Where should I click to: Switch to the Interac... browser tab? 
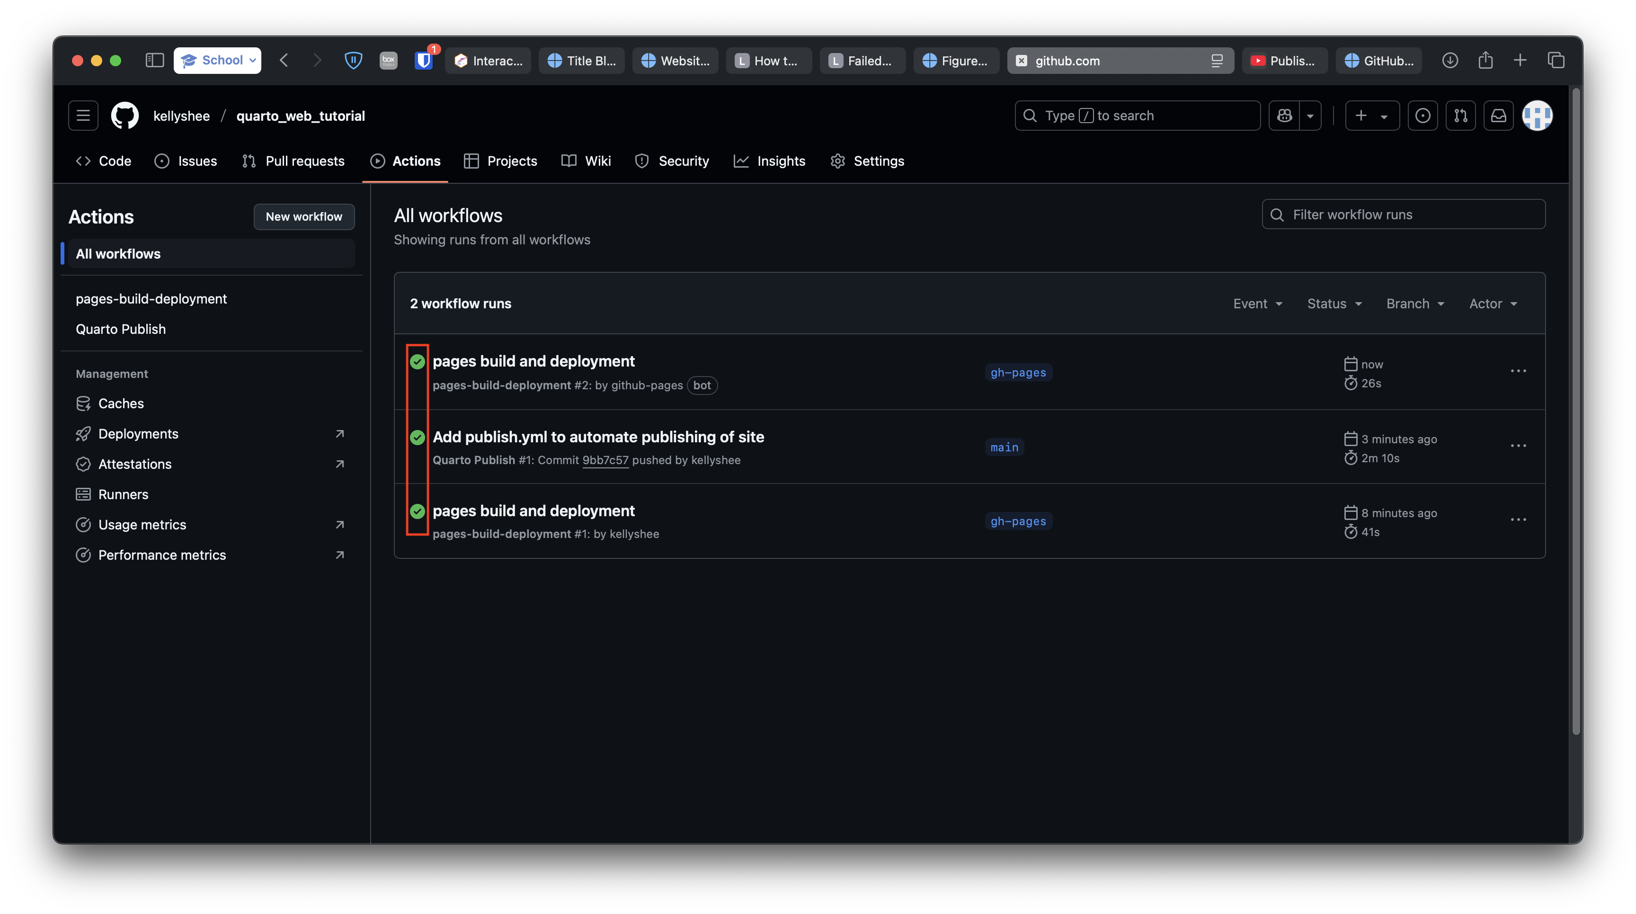pyautogui.click(x=488, y=60)
